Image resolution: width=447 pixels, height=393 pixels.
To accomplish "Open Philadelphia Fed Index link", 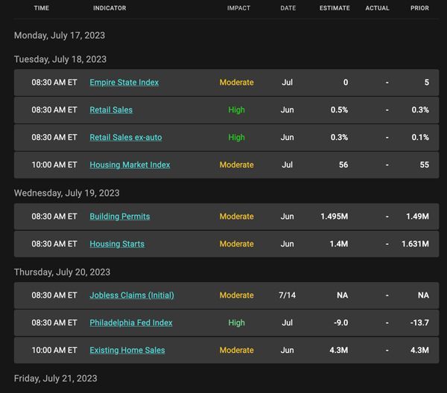I will [x=131, y=322].
